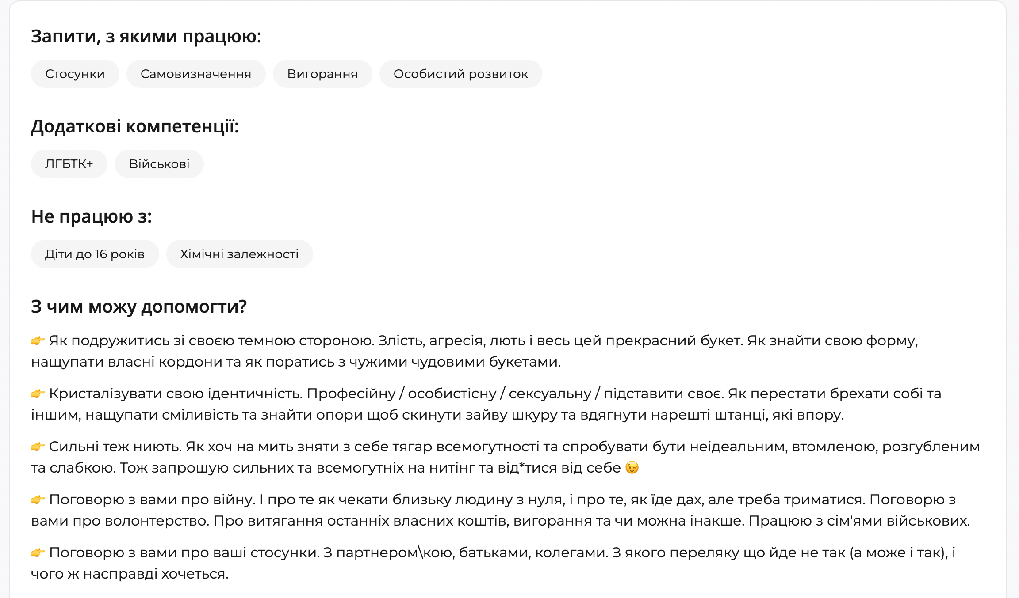This screenshot has height=598, width=1019.
Task: Click heading "Не працюю з"
Action: click(x=91, y=217)
